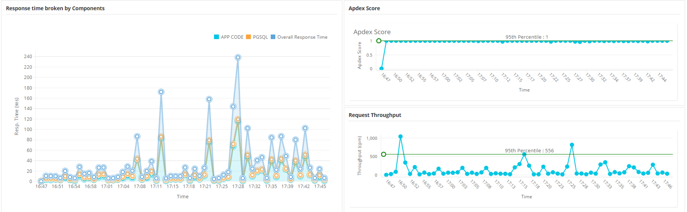Image resolution: width=687 pixels, height=212 pixels.
Task: Click the 'Response time broken by Components' title
Action: pyautogui.click(x=55, y=8)
